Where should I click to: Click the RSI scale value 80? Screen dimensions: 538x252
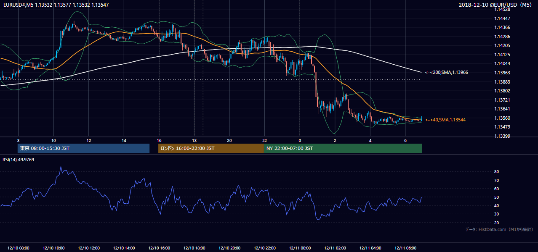(497, 172)
